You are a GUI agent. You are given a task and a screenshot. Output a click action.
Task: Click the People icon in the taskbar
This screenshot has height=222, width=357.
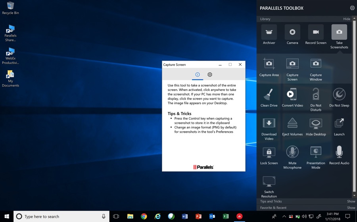(274, 216)
